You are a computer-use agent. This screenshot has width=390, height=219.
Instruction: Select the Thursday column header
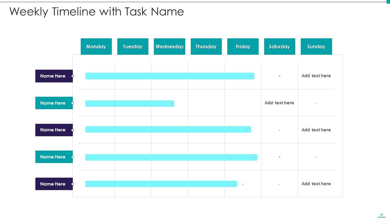tap(206, 47)
